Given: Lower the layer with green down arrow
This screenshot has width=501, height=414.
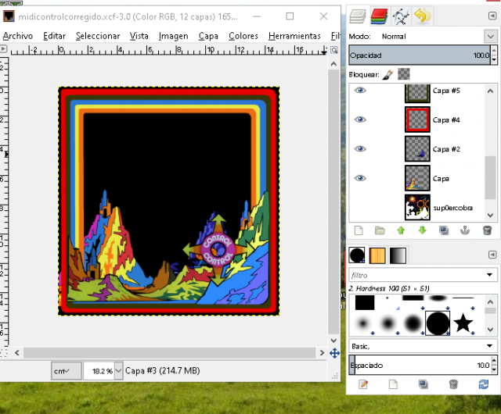Looking at the screenshot, I should pyautogui.click(x=422, y=230).
